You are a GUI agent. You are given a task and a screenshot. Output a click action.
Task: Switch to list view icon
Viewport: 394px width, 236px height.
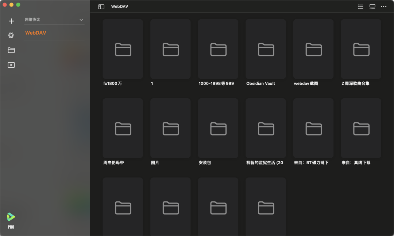[360, 7]
